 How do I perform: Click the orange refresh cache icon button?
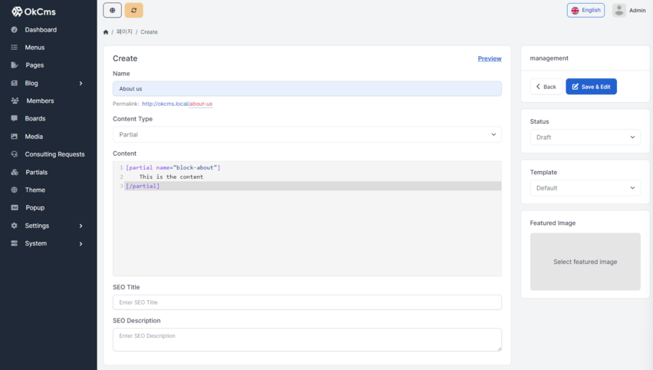pyautogui.click(x=134, y=10)
